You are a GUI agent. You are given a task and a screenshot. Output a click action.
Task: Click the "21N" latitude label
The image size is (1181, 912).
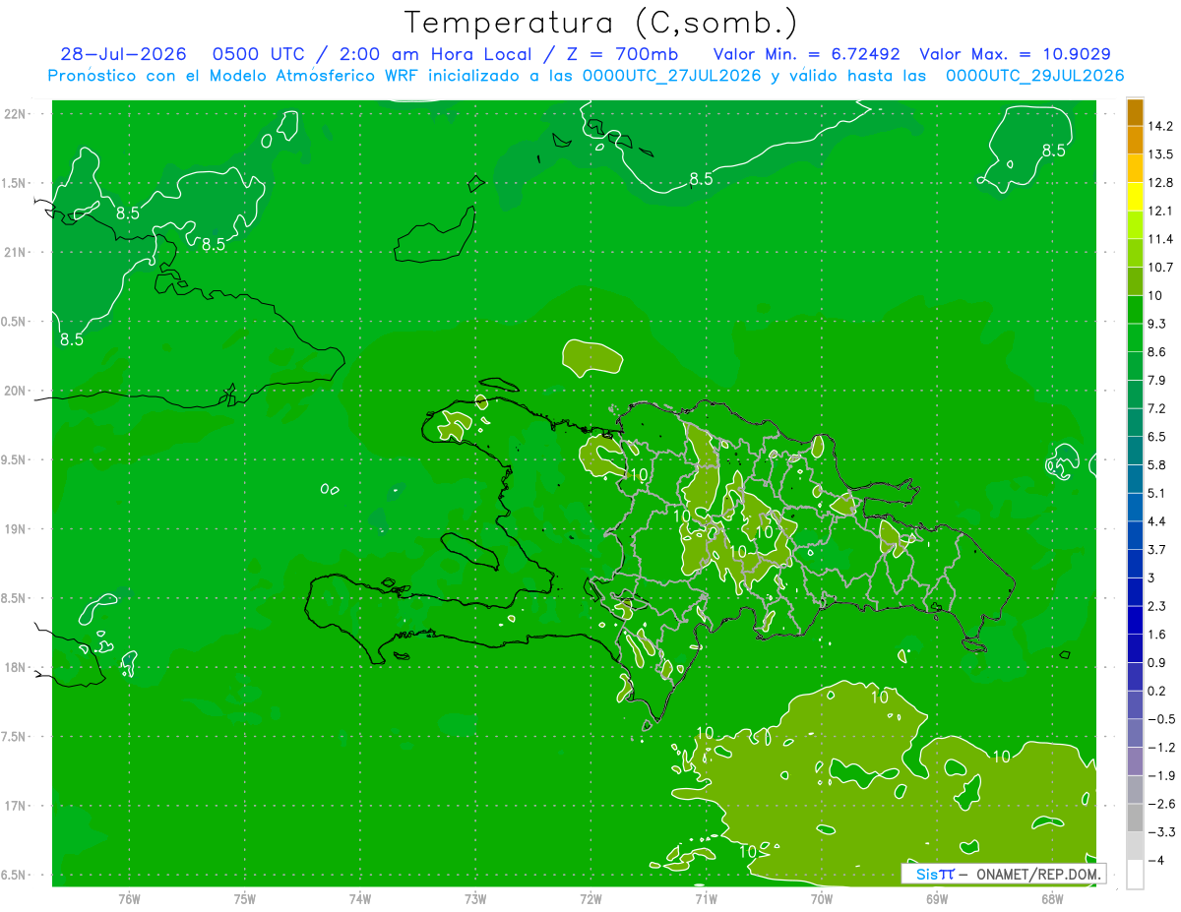17,253
